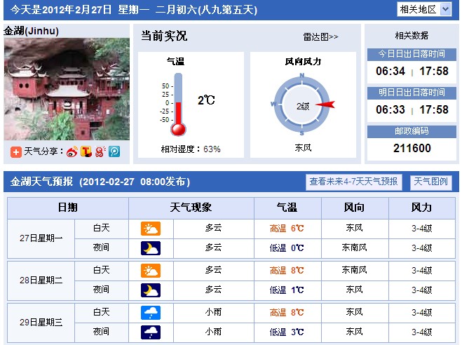Viewport: 462px width, 345px height.
Task: Share weather to Sina Weibo
Action: click(x=72, y=151)
